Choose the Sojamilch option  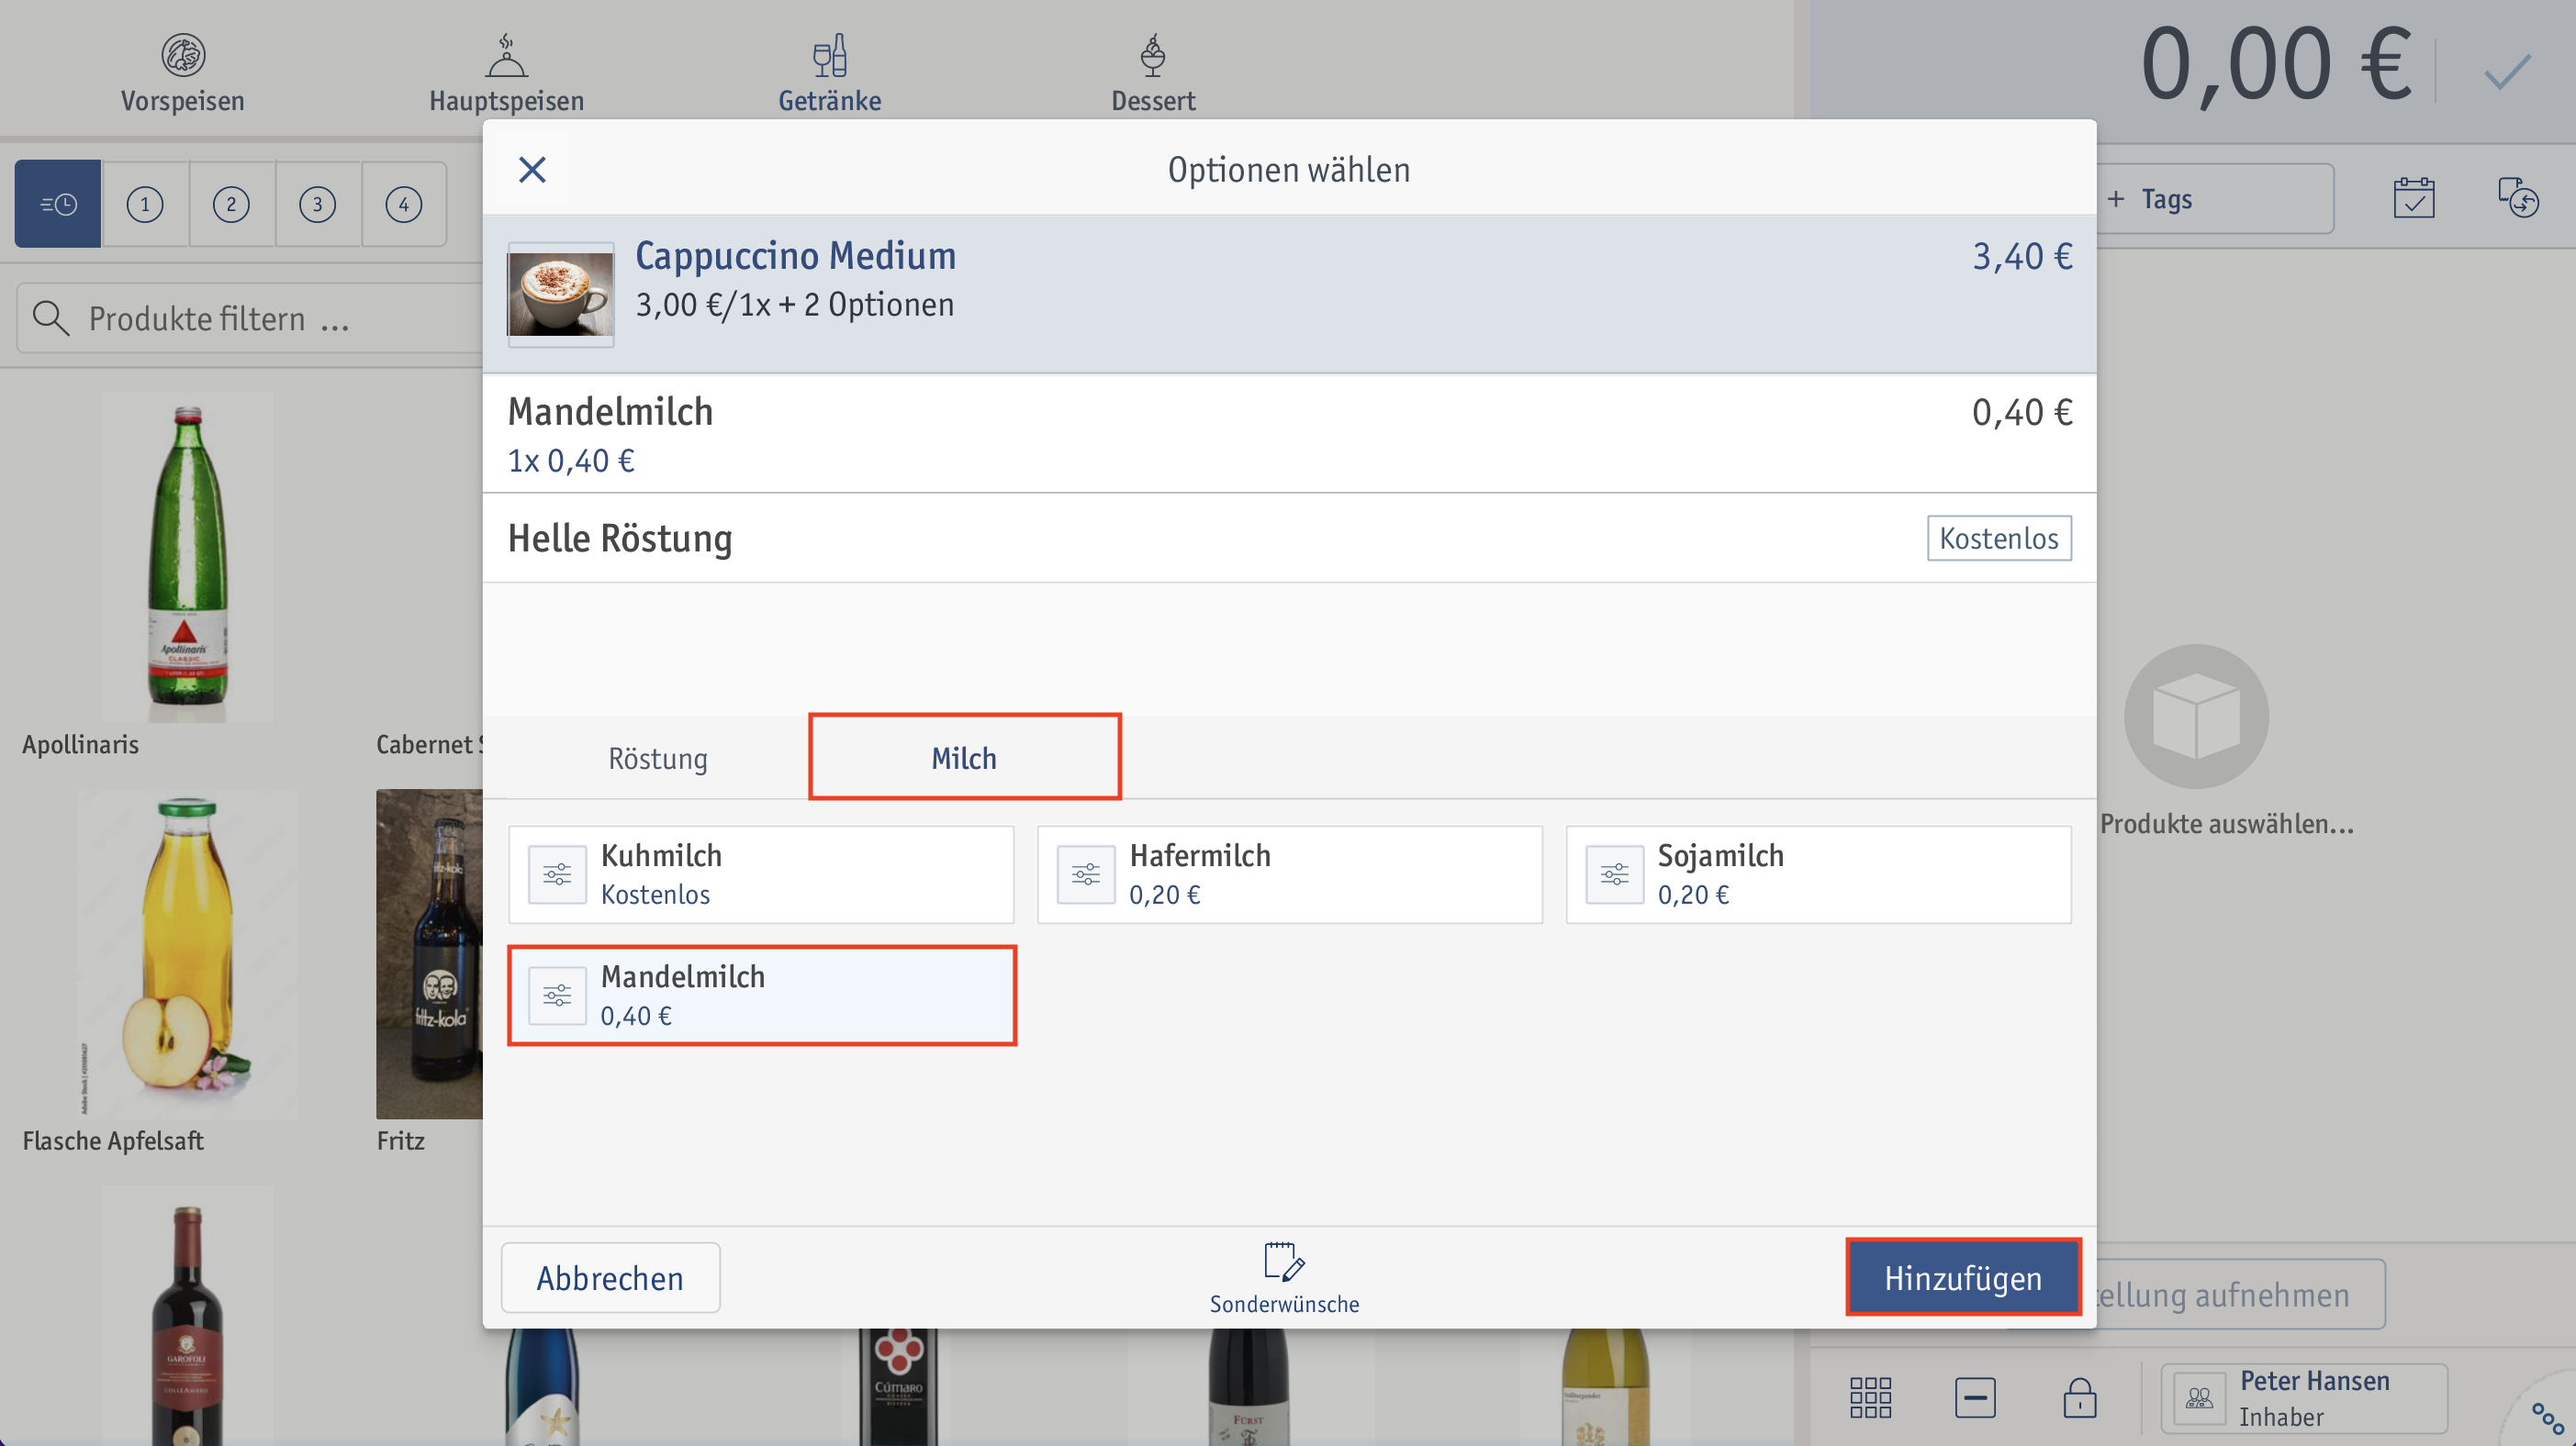[x=1818, y=874]
